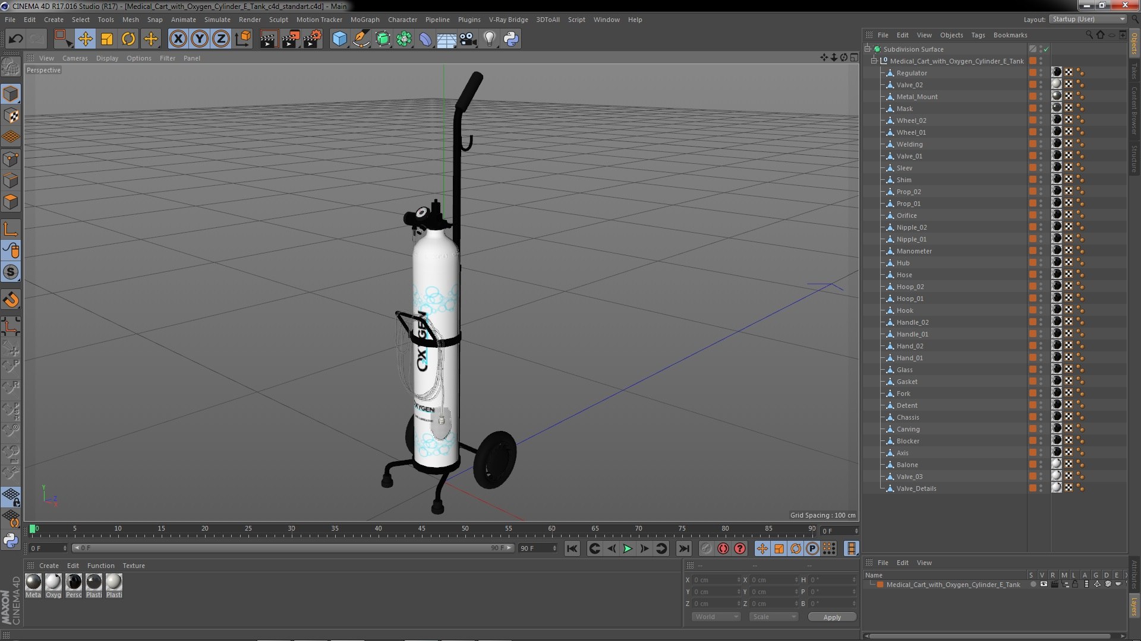
Task: Click the Undo arrow icon
Action: [x=15, y=39]
